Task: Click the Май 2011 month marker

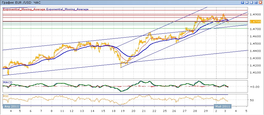Action: tap(222, 106)
